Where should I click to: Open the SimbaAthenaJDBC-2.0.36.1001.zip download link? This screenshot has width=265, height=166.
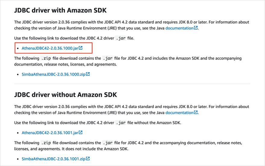coord(53,159)
